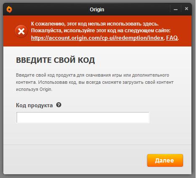Image resolution: width=196 pixels, height=178 pixels.
Task: Click the error line starting with Пожалуйста
Action: pos(101,31)
